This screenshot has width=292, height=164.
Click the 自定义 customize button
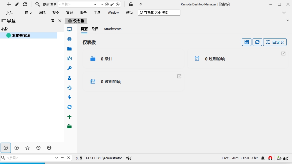coord(275,42)
